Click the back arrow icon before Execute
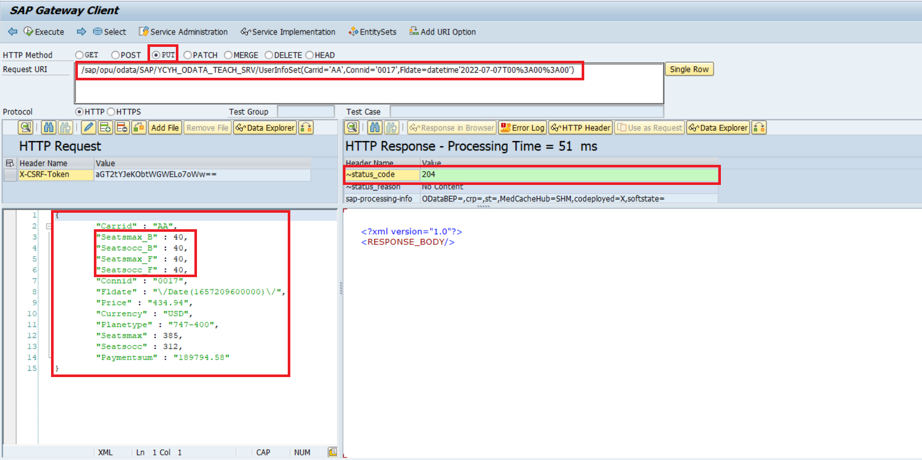Viewport: 922px width, 460px height. point(12,32)
